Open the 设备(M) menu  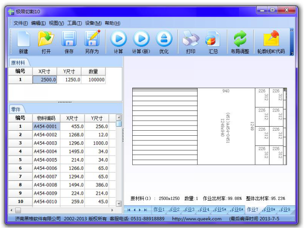[x=93, y=23]
